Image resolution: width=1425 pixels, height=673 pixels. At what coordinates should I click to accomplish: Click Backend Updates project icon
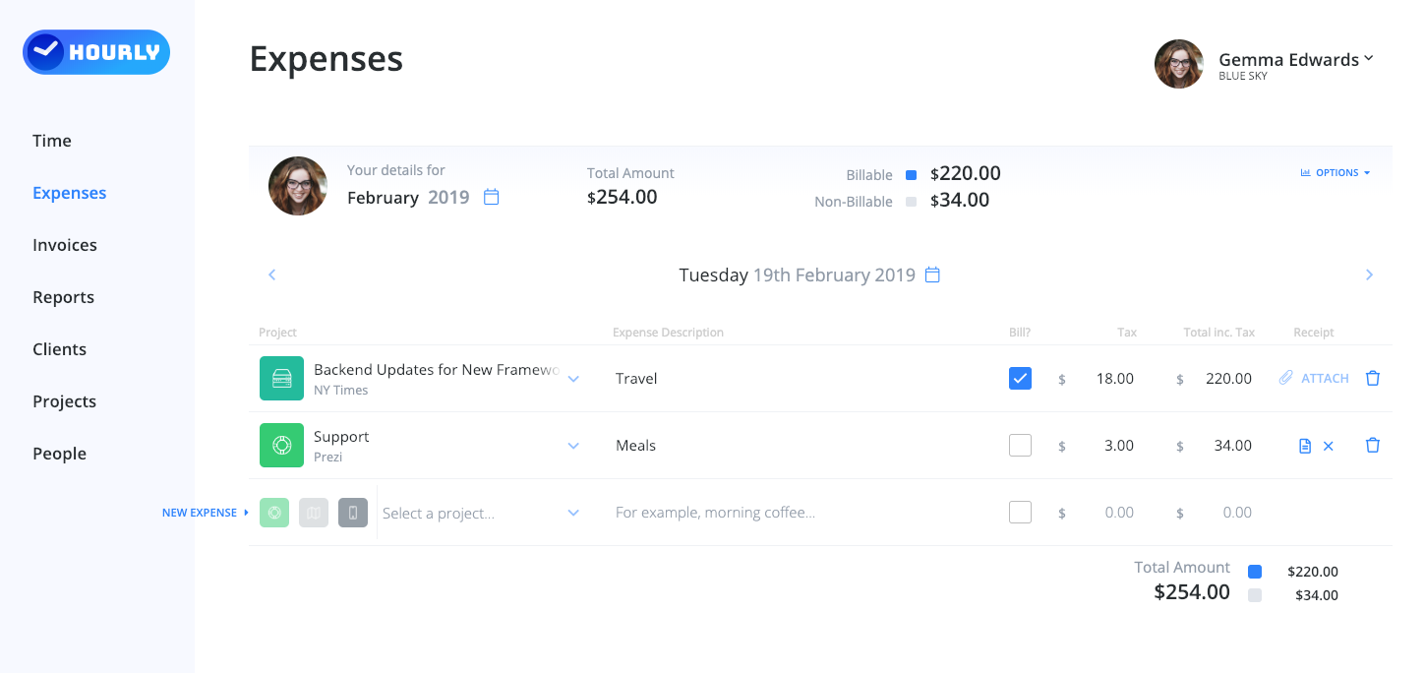pos(281,379)
